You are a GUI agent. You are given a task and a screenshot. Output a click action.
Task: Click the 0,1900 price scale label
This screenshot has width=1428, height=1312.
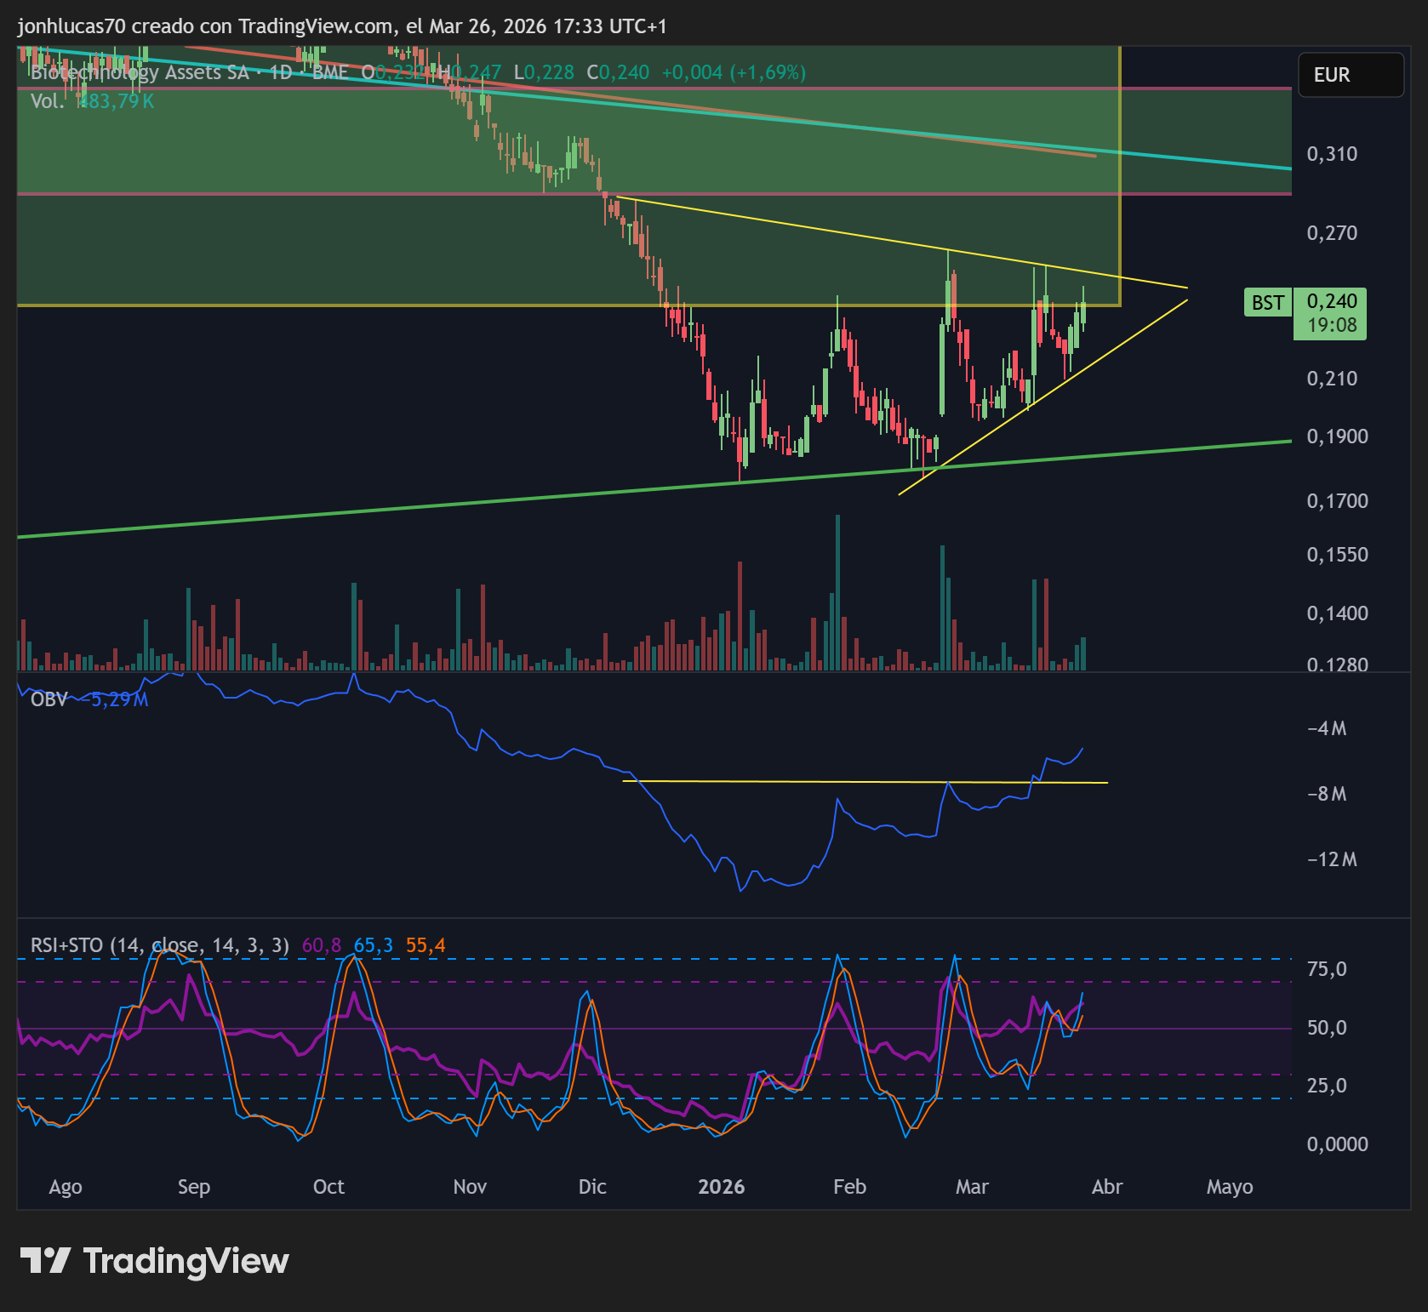pos(1337,436)
